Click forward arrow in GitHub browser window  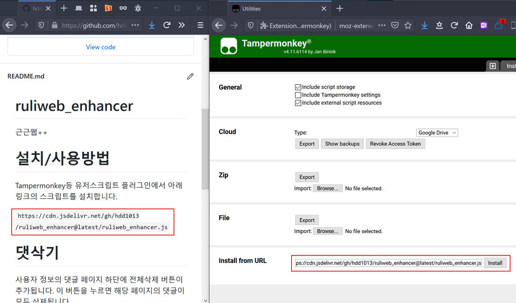click(24, 25)
